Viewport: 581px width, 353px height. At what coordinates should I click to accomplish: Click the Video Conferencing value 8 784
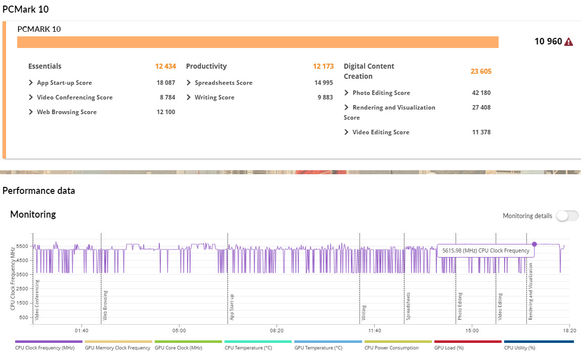167,97
